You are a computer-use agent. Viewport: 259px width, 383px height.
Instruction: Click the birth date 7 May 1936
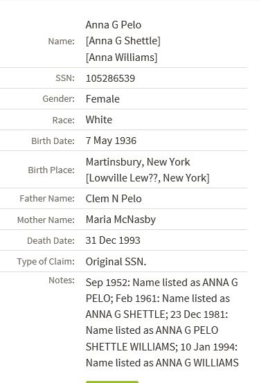coord(111,141)
